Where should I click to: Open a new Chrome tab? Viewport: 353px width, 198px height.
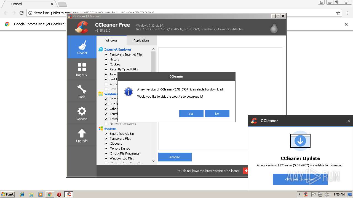tap(62, 4)
